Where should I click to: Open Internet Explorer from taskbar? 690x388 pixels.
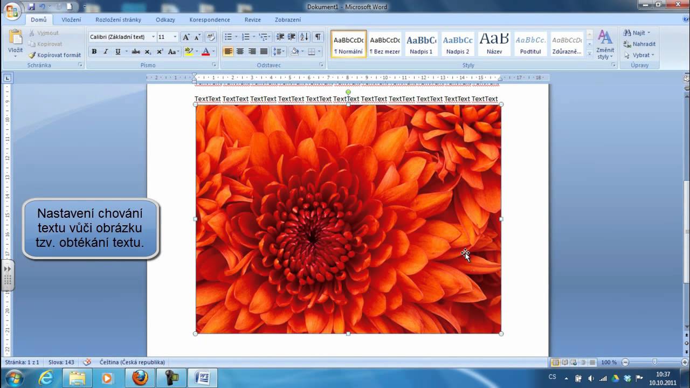click(46, 377)
